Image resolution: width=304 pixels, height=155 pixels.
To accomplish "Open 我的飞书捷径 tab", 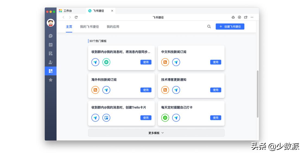I will pyautogui.click(x=89, y=27).
